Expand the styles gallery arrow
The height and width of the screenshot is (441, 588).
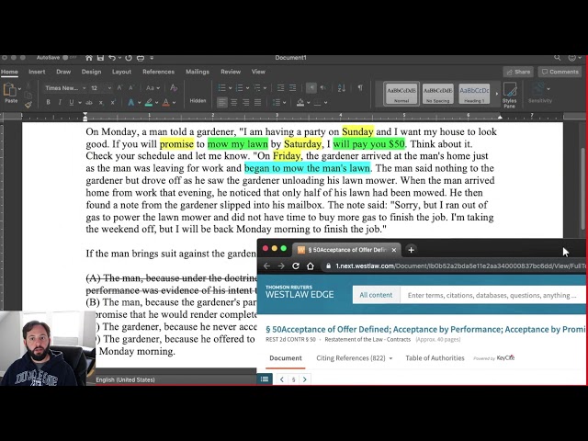click(x=496, y=94)
